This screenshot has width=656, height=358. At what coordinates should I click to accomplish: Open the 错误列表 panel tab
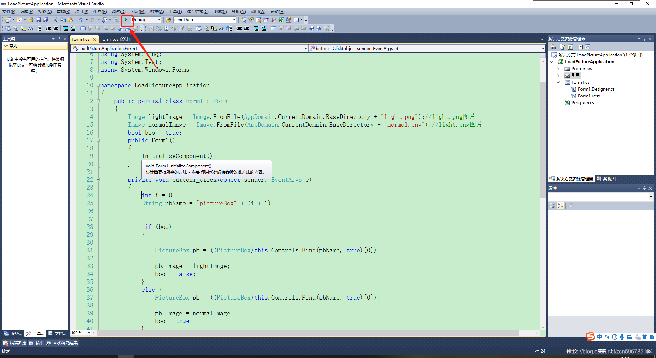[x=15, y=343]
